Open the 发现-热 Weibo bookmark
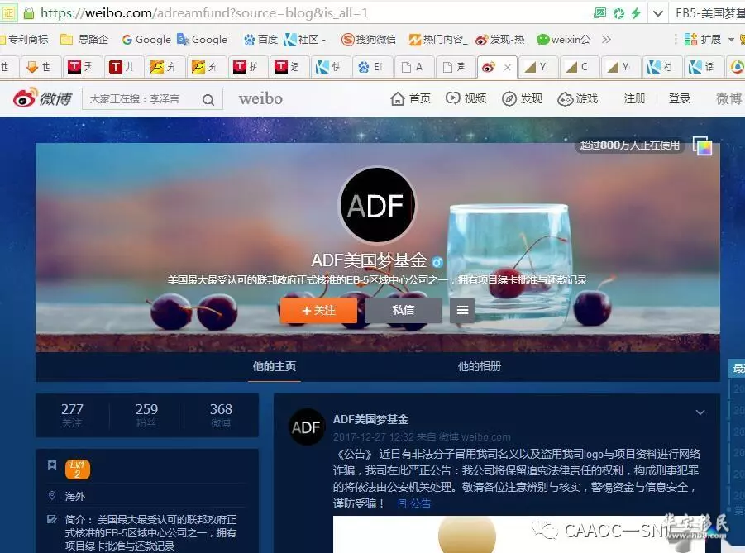This screenshot has height=553, width=745. [499, 40]
